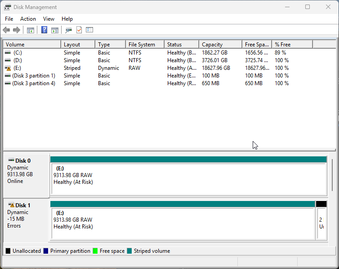
Task: Select the (C:) volume drive icon
Action: (8, 53)
